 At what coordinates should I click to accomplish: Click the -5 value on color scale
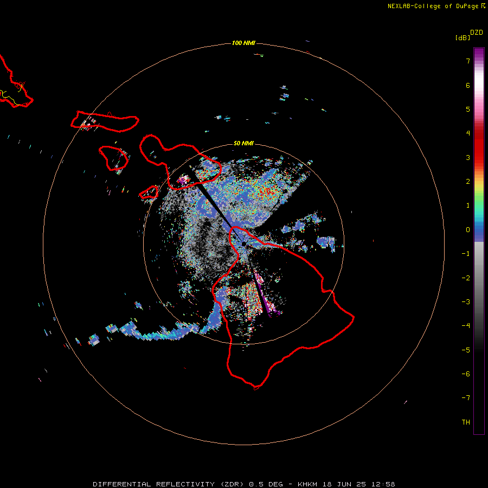466,350
